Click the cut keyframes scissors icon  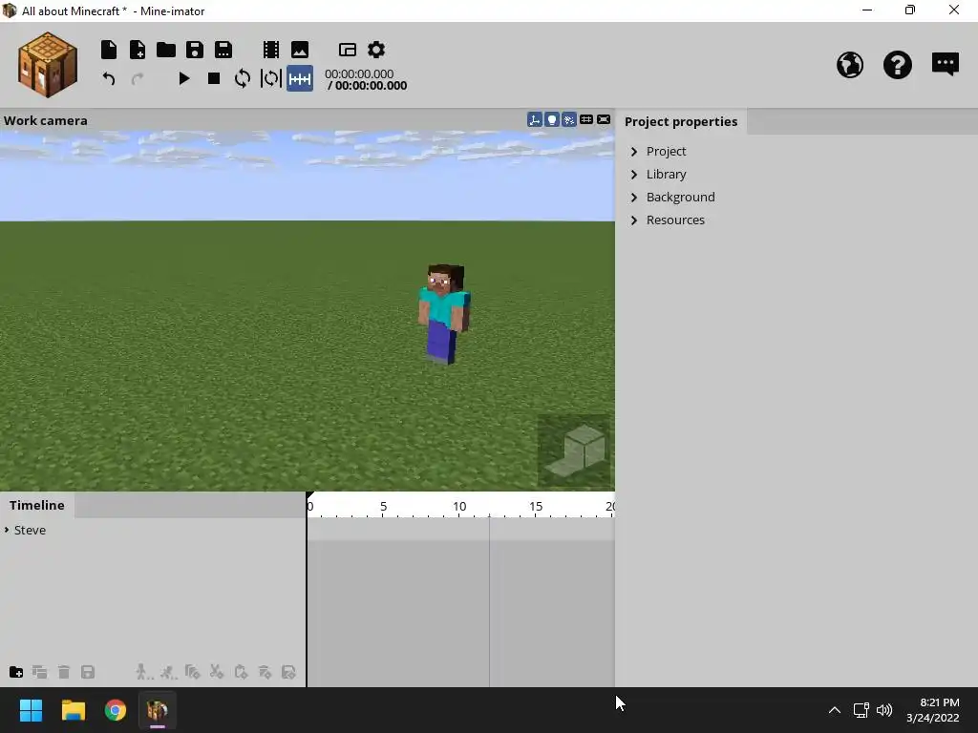tap(217, 672)
